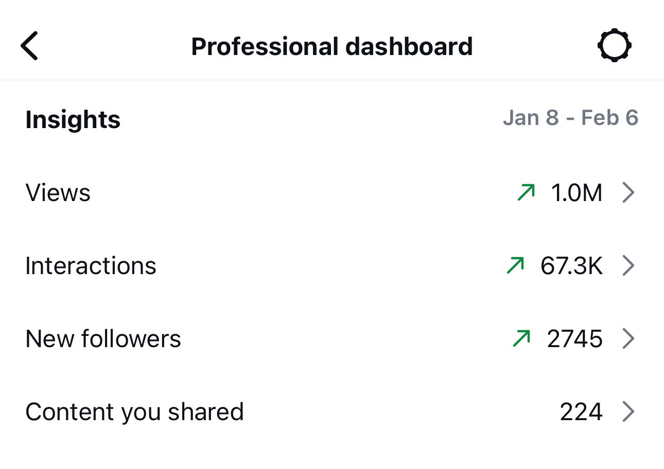Expand the New followers row chevron
This screenshot has width=664, height=469.
(628, 339)
